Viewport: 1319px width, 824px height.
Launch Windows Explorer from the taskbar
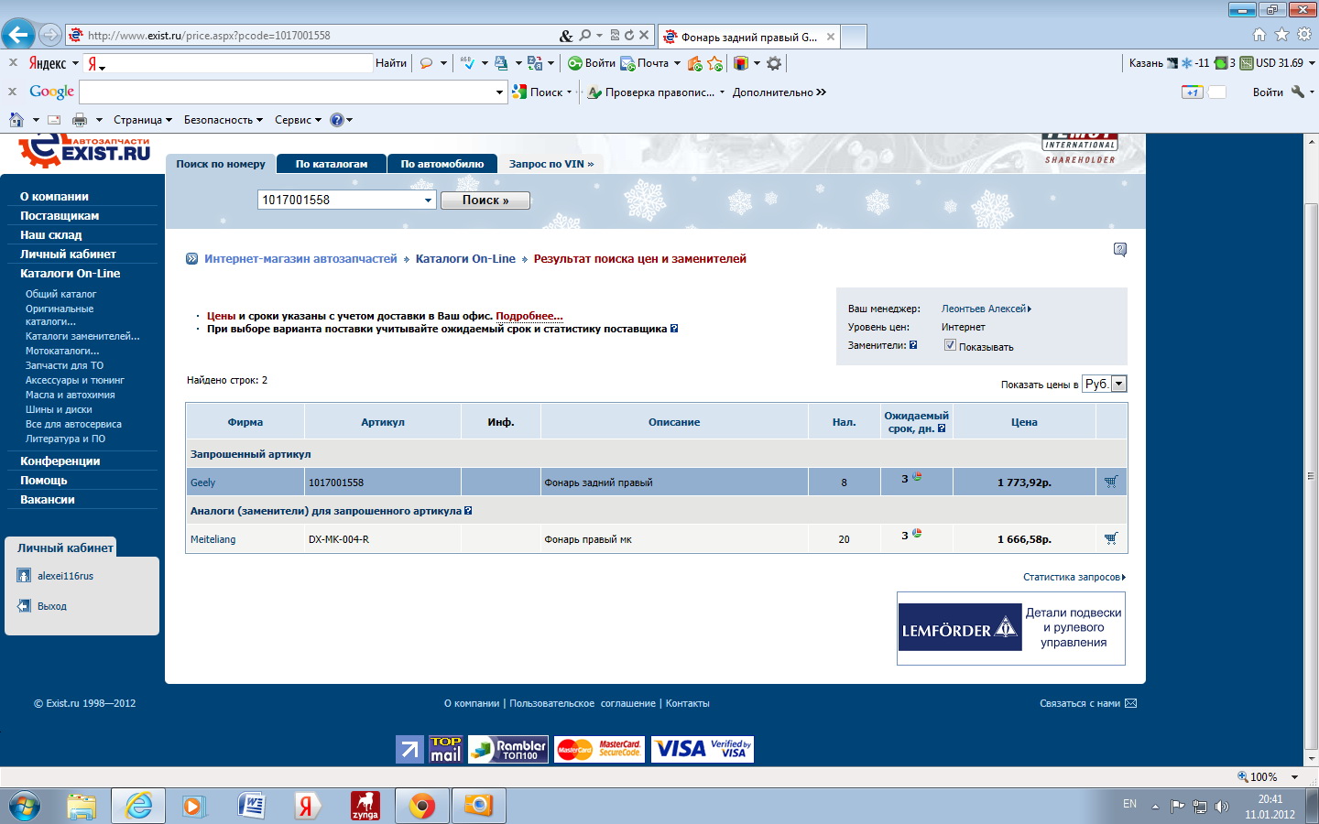(82, 807)
